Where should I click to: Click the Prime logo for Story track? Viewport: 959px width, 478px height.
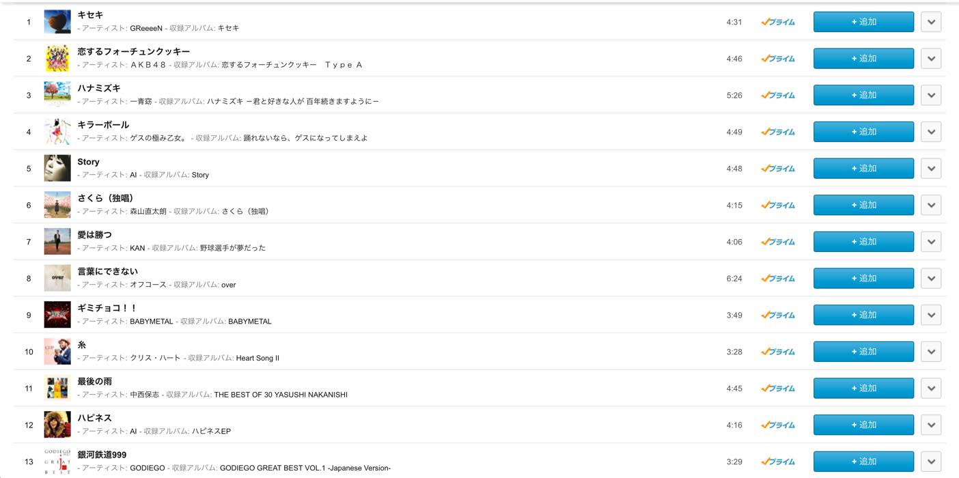coord(778,169)
